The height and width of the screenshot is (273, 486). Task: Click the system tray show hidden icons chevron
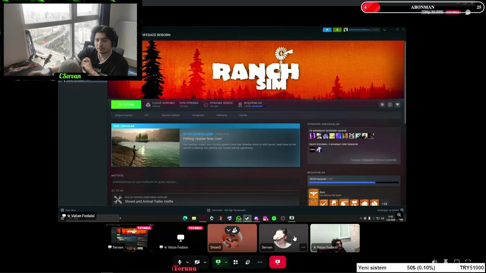coord(361,218)
